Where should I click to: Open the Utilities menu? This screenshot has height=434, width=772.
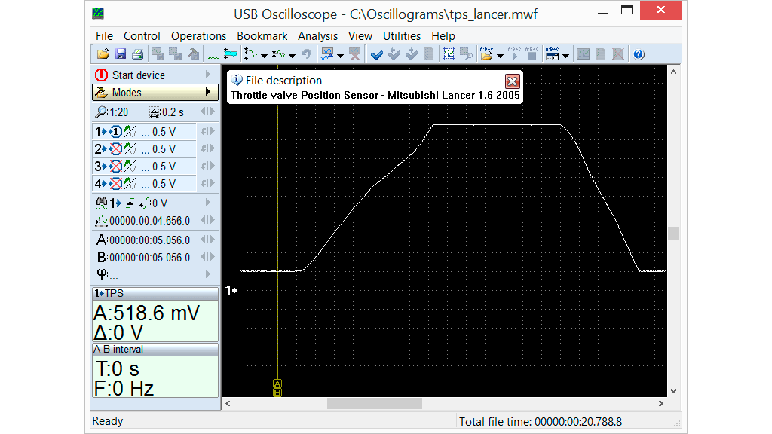[x=402, y=36]
